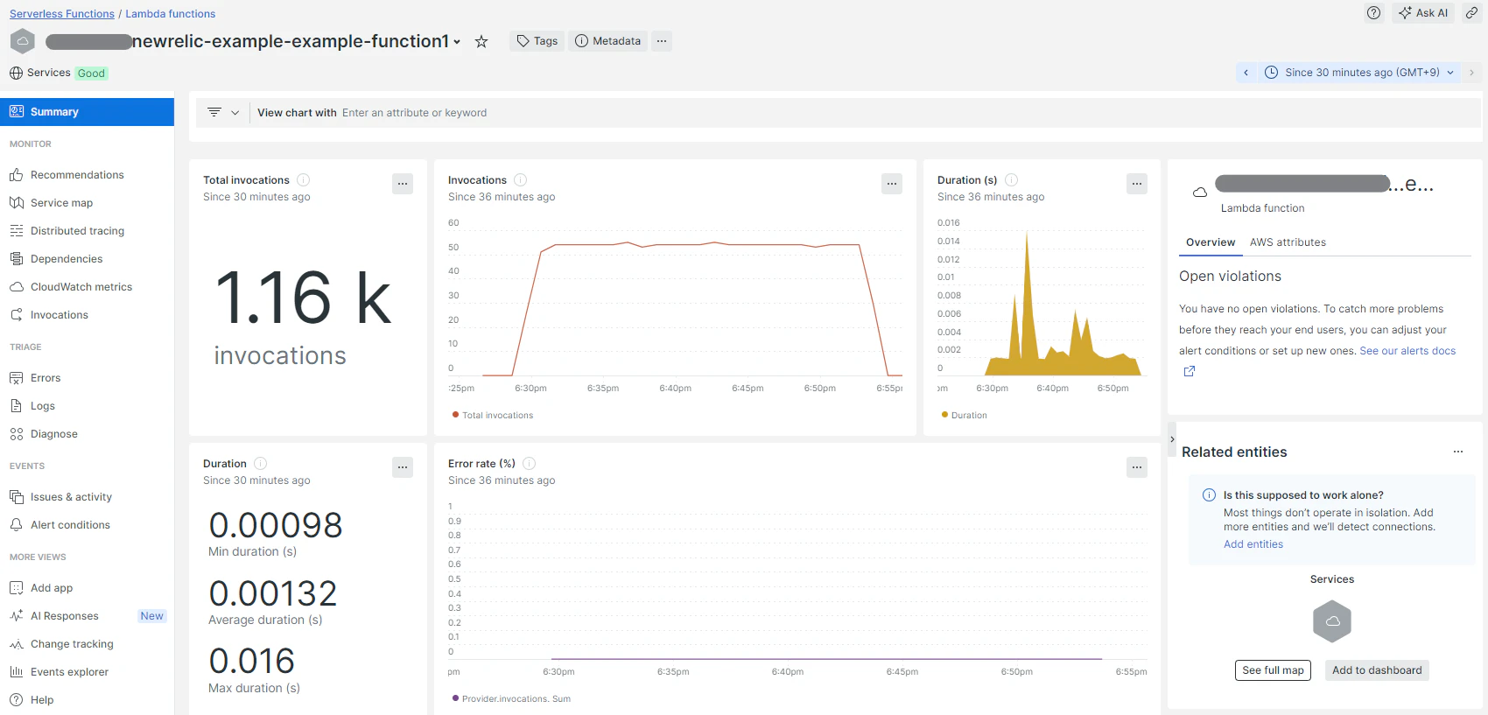Image resolution: width=1488 pixels, height=715 pixels.
Task: Go to the next time range
Action: click(x=1472, y=73)
